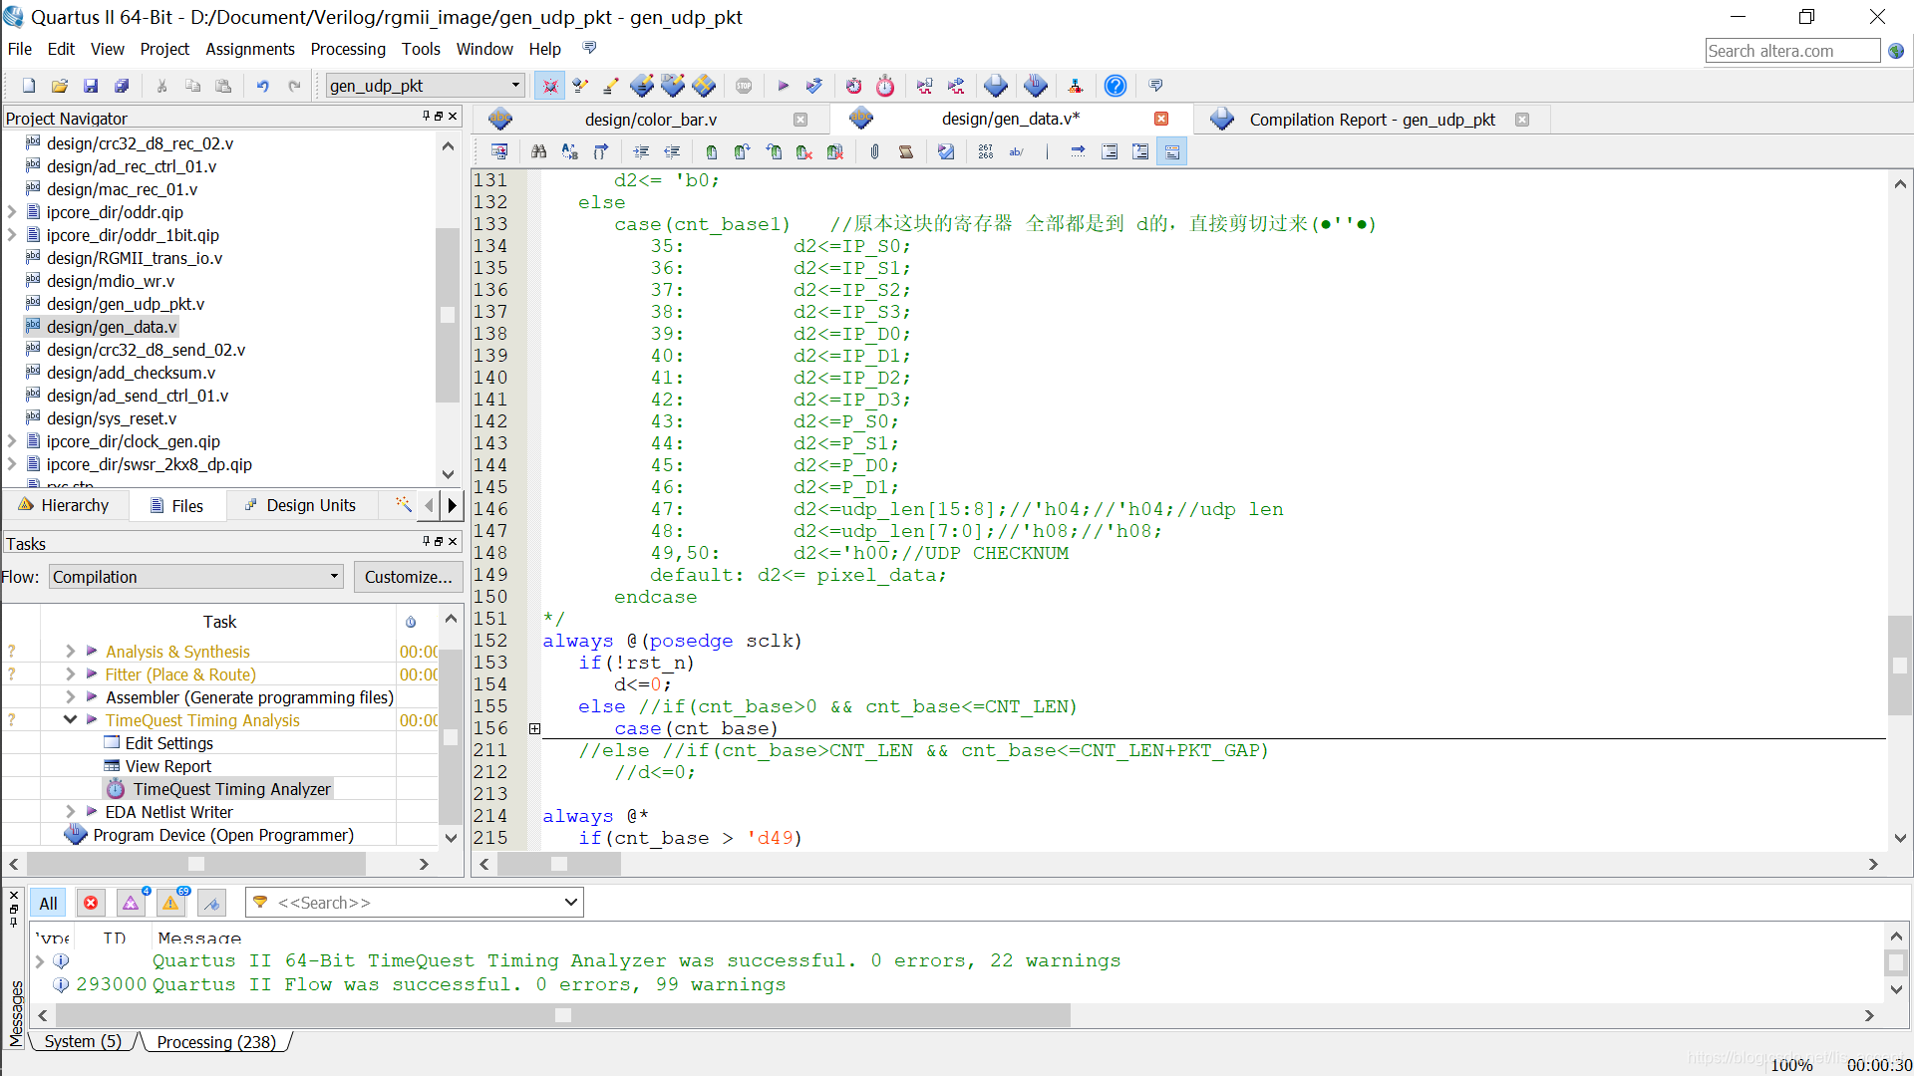
Task: Close the design/gen_data.v tab
Action: click(x=1161, y=119)
